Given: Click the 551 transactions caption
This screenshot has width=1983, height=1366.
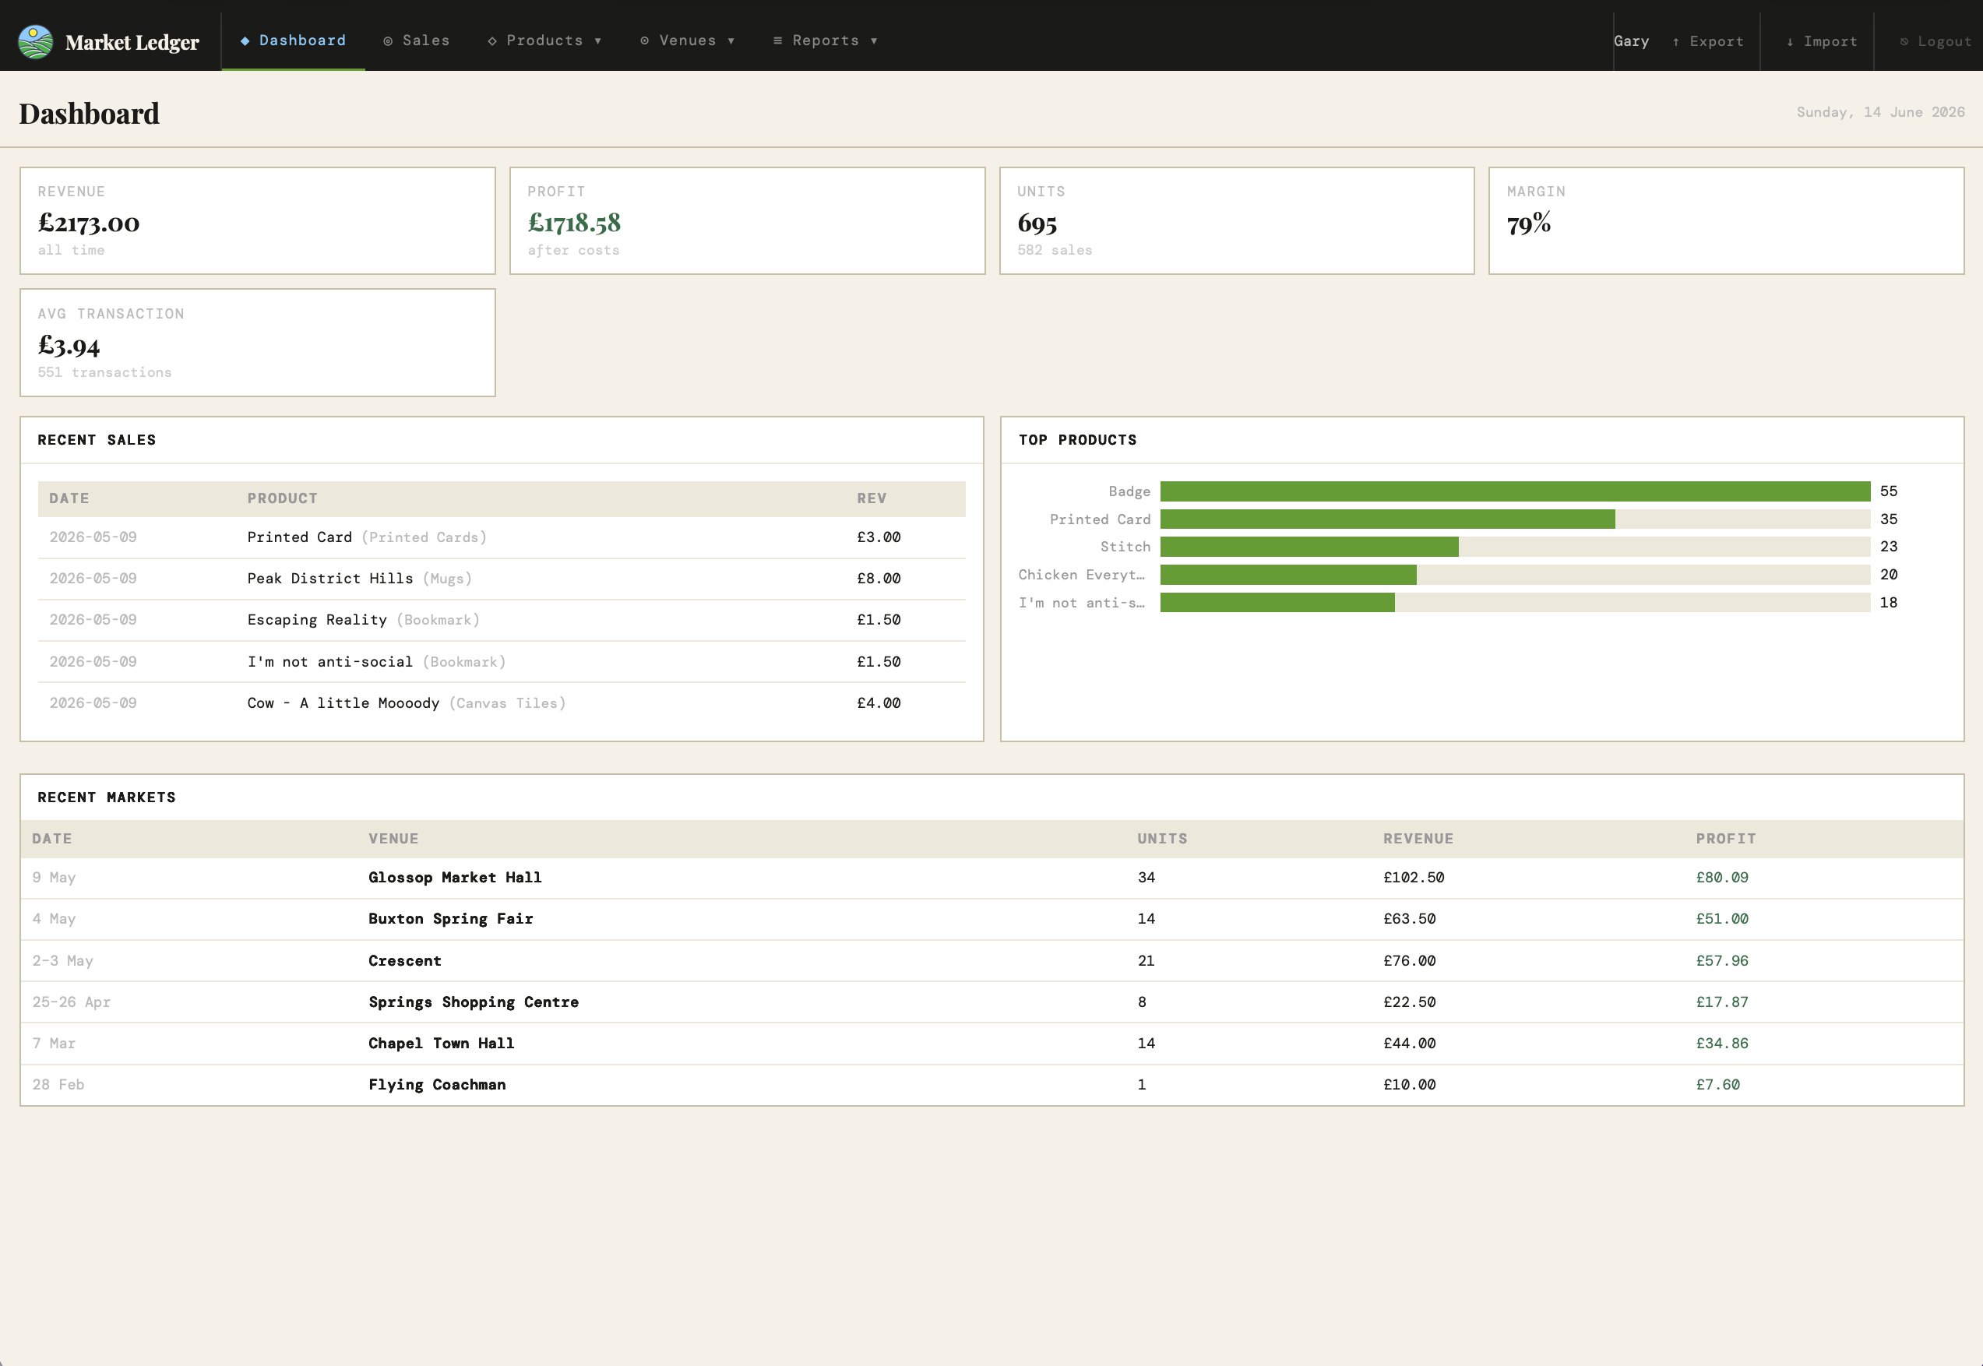Looking at the screenshot, I should (104, 372).
